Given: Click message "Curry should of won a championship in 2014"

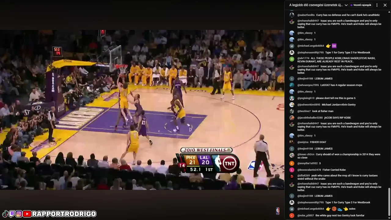Looking at the screenshot, I should pos(339,156).
